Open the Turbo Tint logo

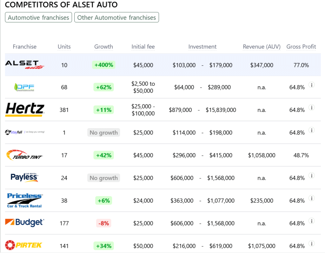click(25, 155)
